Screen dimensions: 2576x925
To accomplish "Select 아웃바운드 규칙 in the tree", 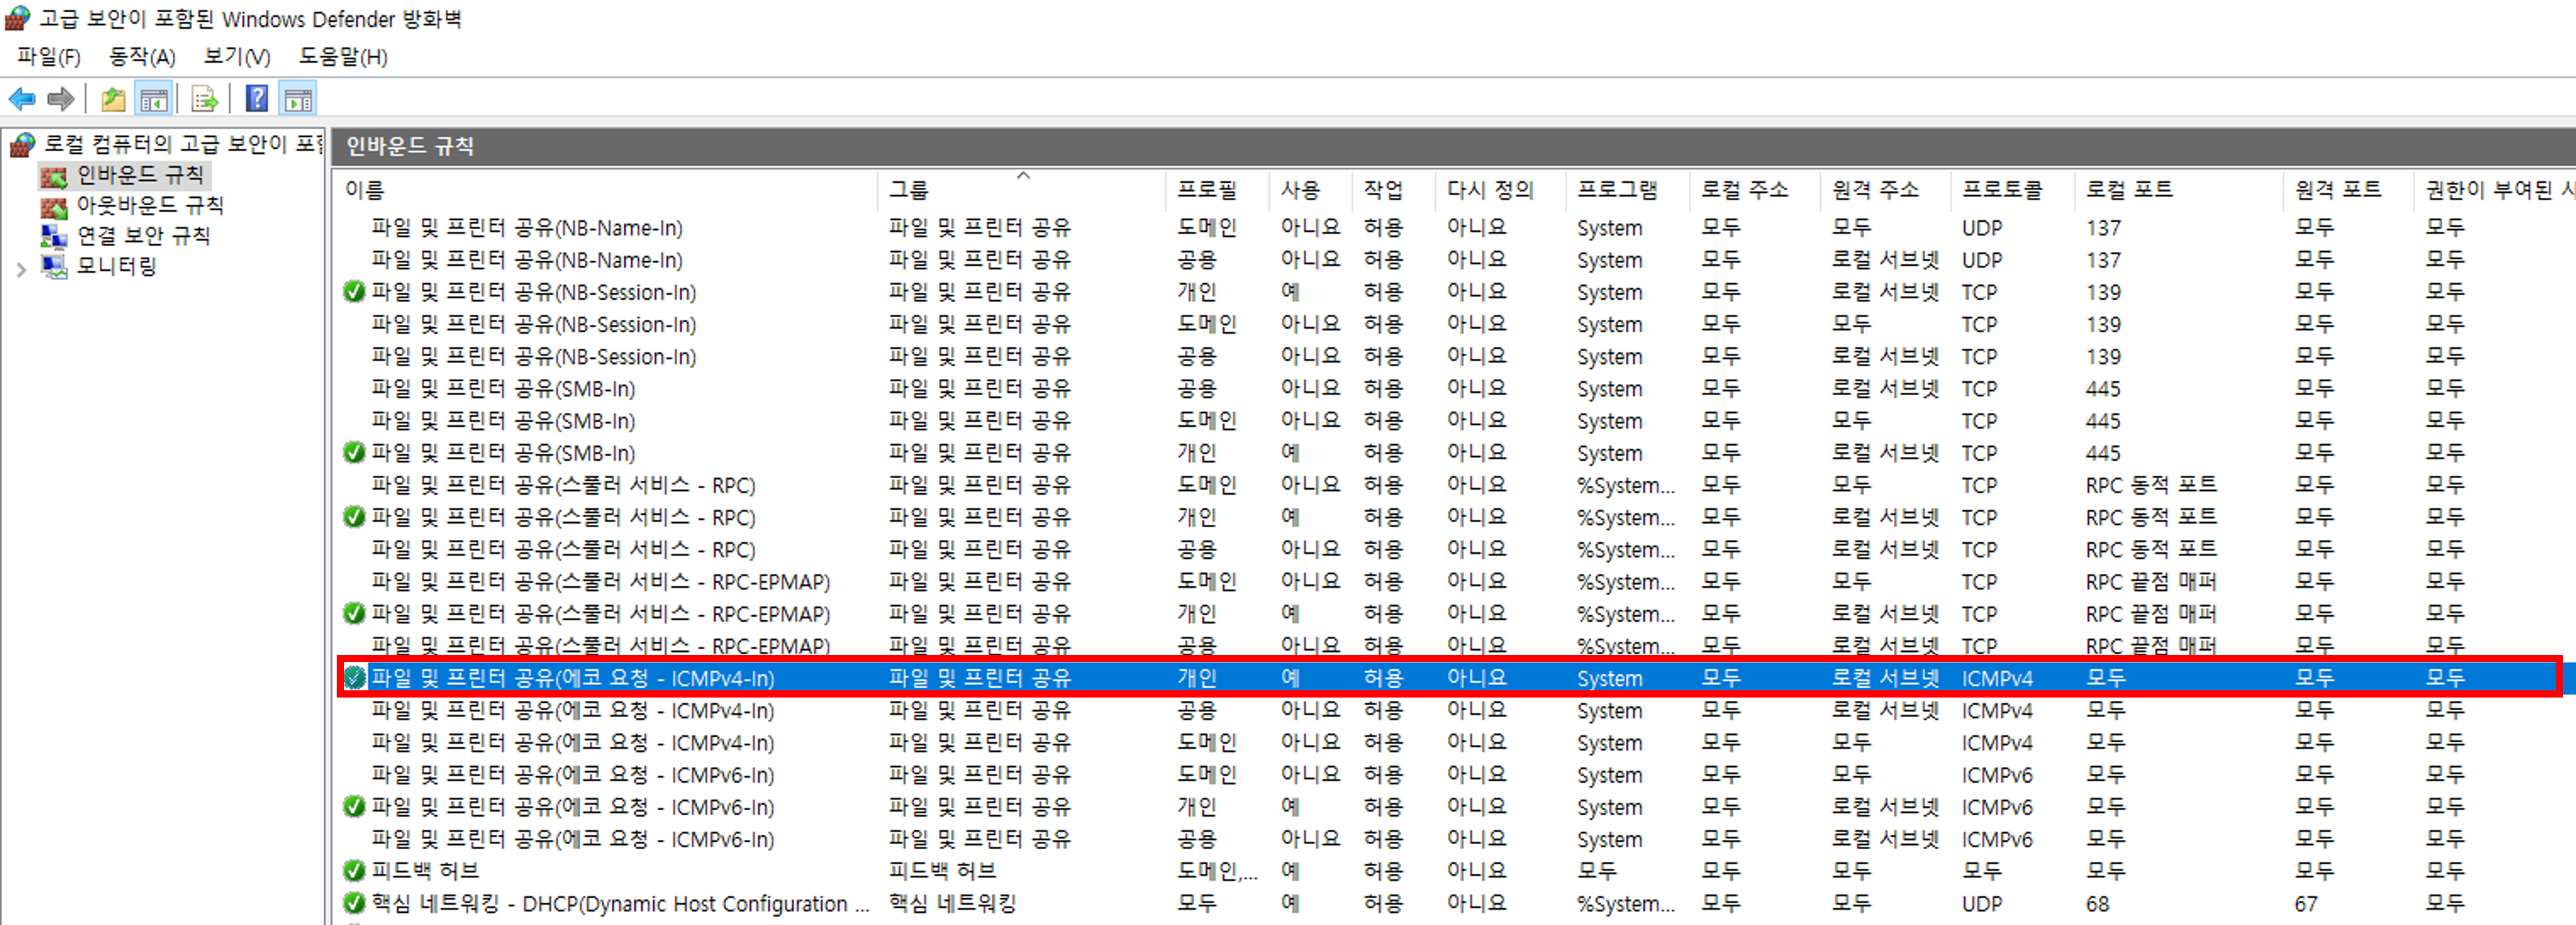I will [x=150, y=206].
